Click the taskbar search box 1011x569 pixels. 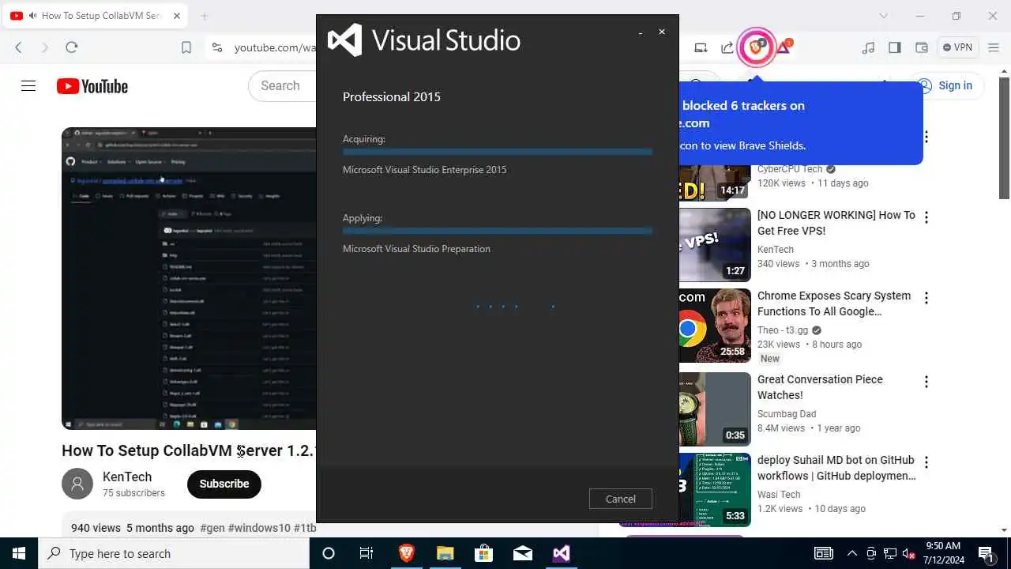[174, 553]
